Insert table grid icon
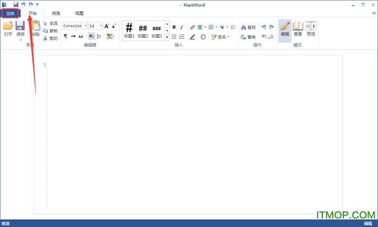 [211, 27]
